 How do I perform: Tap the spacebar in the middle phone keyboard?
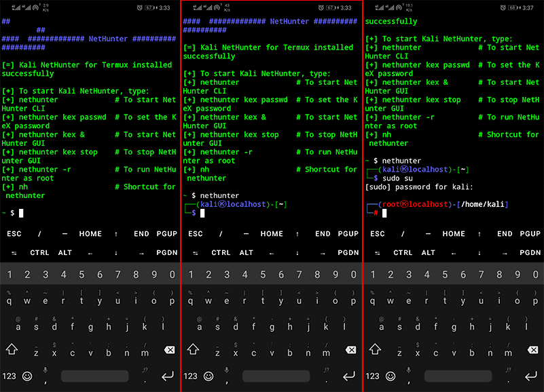276,376
